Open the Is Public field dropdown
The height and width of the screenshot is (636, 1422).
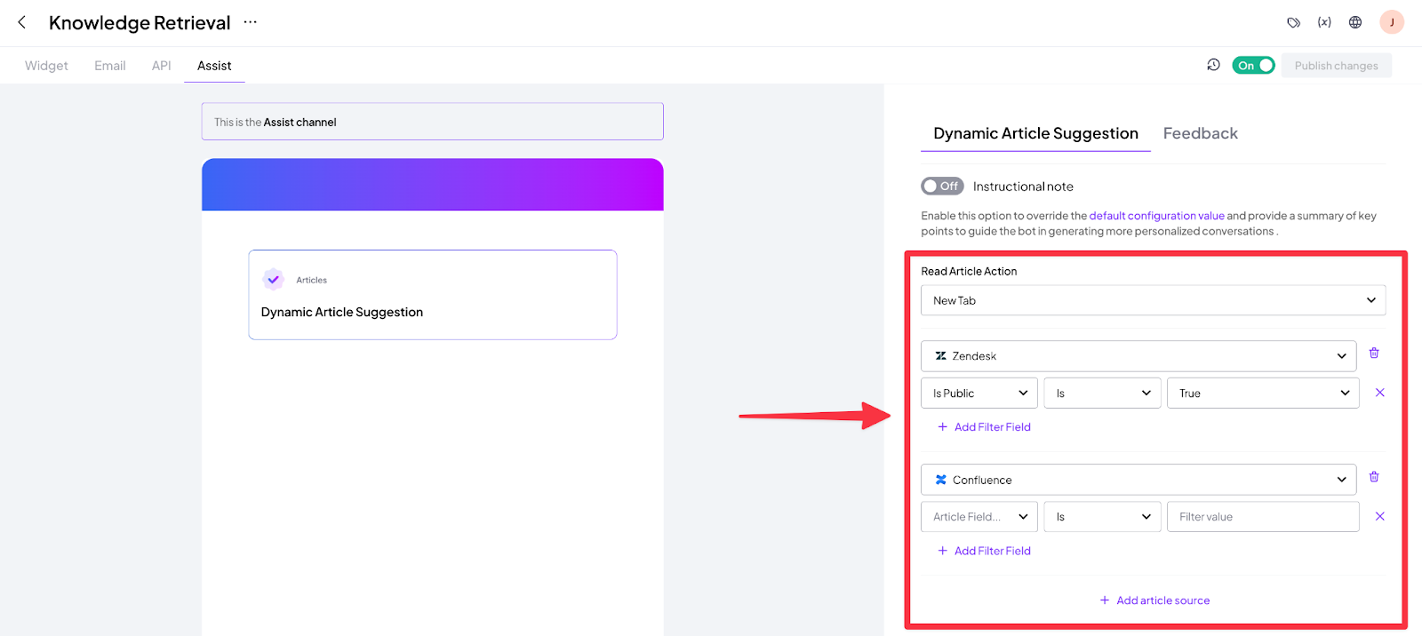coord(979,394)
